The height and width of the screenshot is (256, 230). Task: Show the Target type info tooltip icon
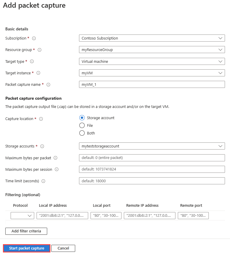point(32,61)
